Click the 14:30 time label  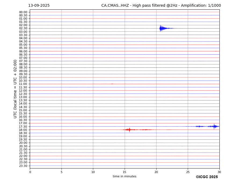(x=23, y=107)
